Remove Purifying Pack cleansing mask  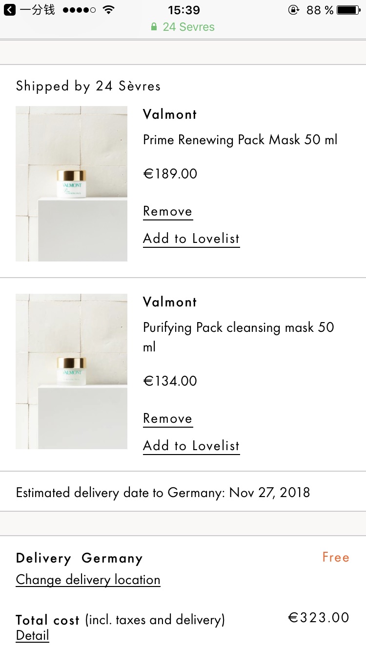coord(167,419)
